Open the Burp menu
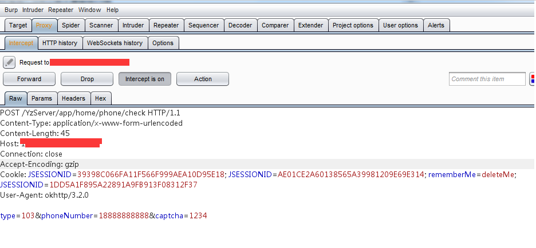This screenshot has width=536, height=248. [11, 10]
